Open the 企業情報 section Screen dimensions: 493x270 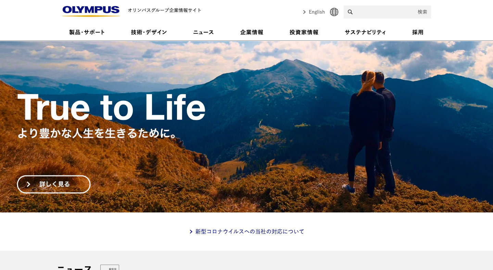click(252, 32)
